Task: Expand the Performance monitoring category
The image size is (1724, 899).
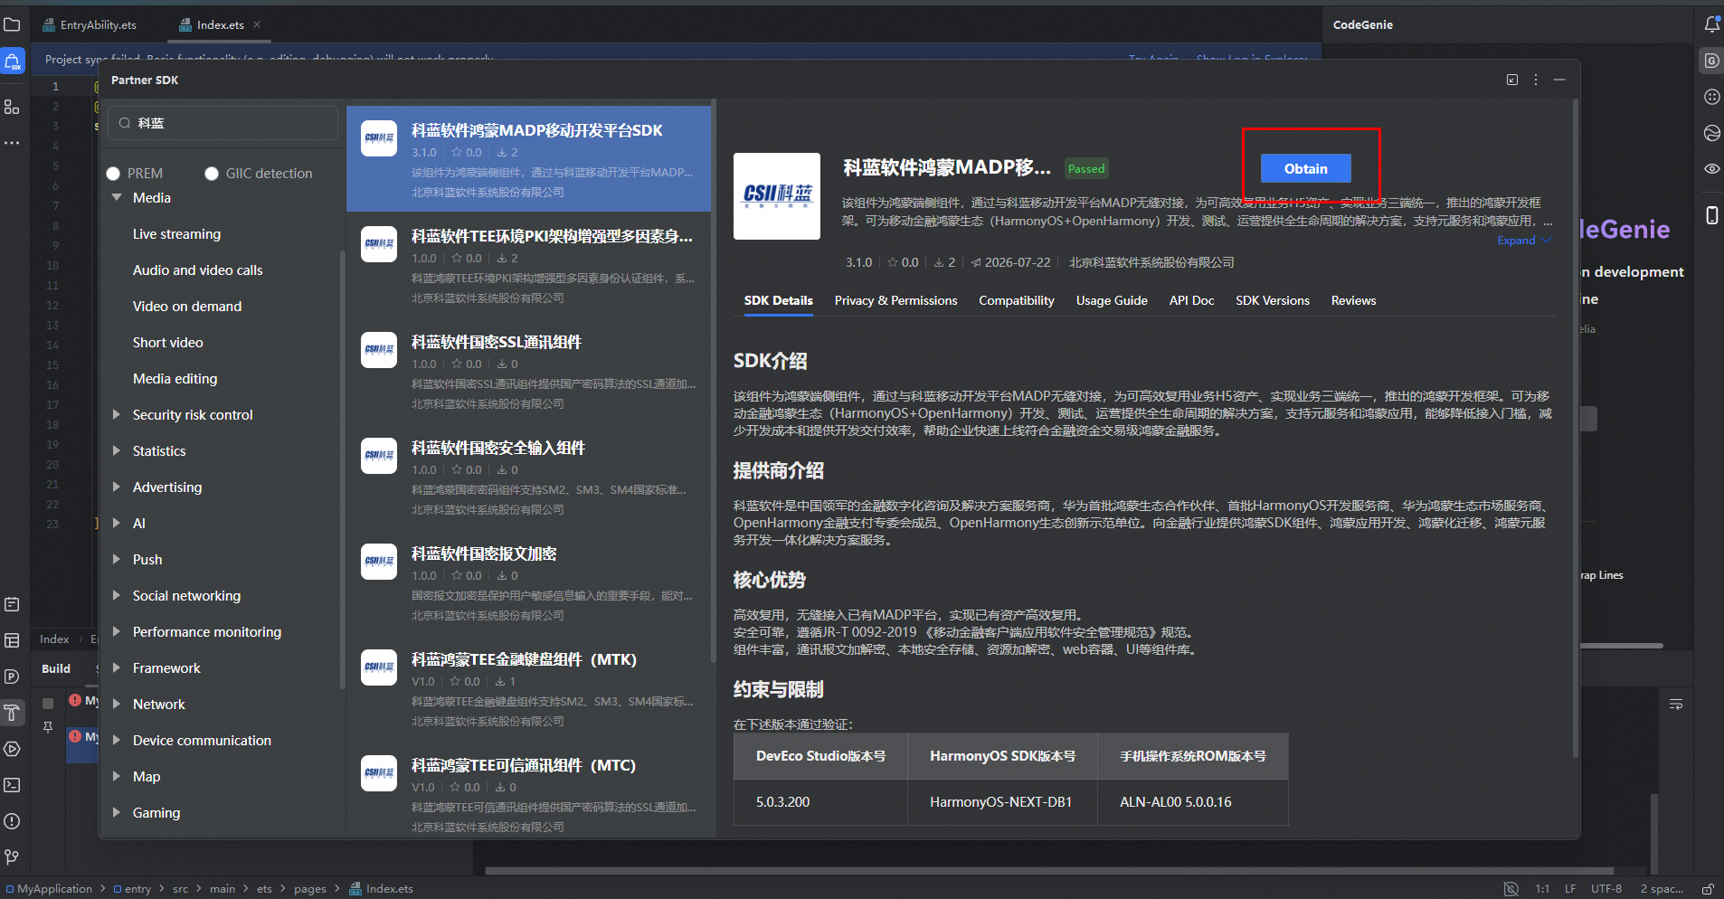Action: pos(117,631)
